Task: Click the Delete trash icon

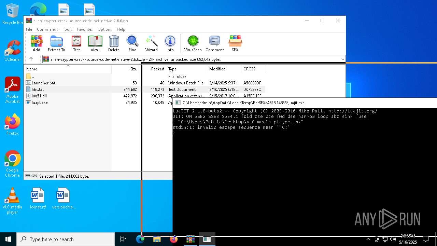Action: (x=114, y=43)
